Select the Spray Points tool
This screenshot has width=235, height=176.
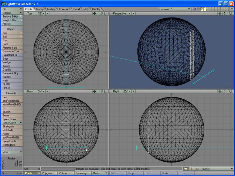tap(12, 141)
